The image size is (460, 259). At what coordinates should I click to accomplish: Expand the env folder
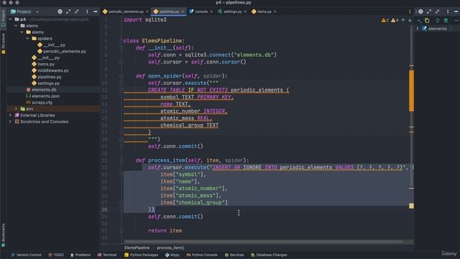(x=16, y=109)
